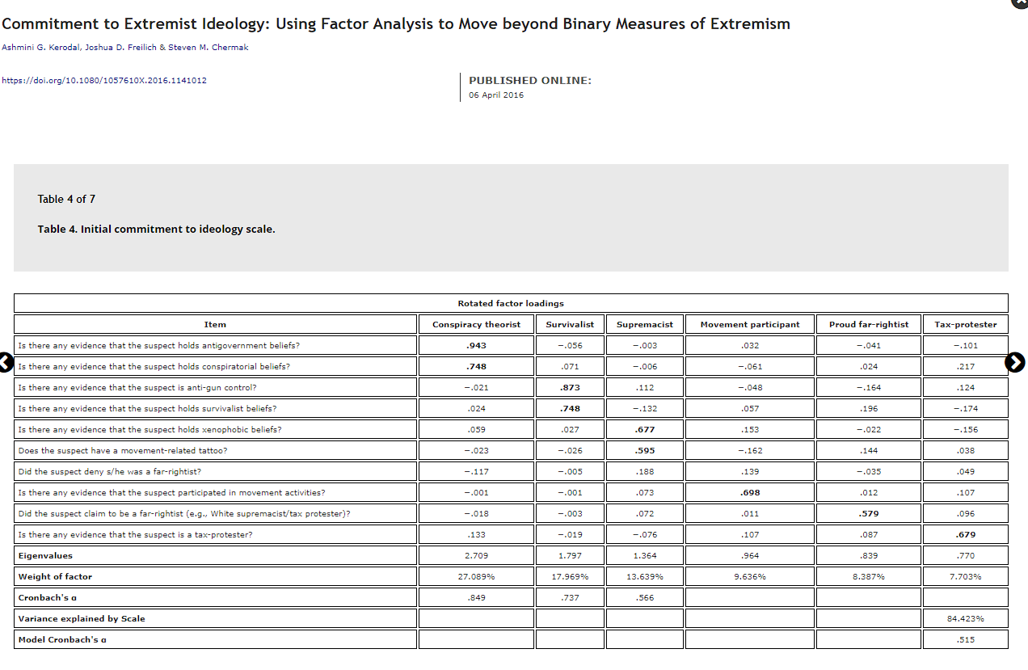
Task: Click the .873 survivalist loading cell
Action: pos(570,387)
